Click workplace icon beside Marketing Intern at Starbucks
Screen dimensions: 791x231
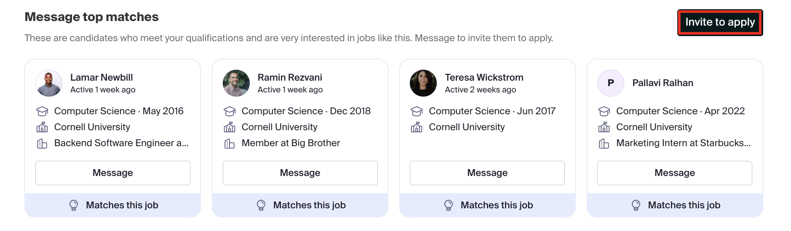pos(604,144)
